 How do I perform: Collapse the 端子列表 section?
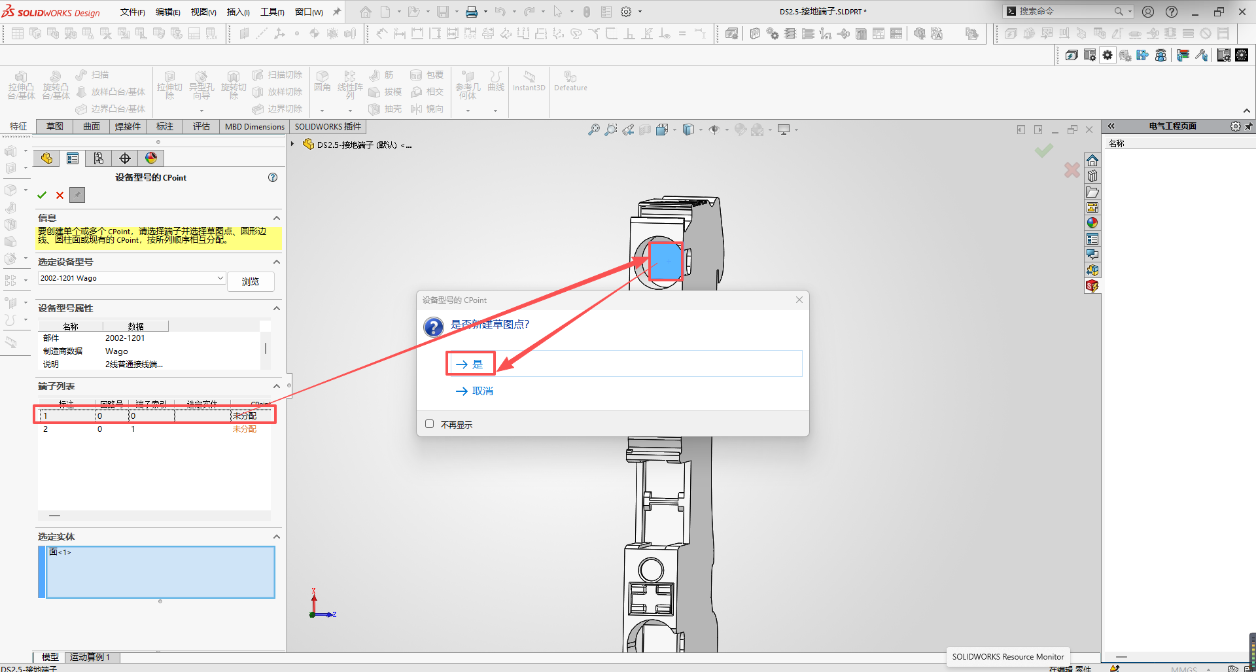click(x=277, y=387)
